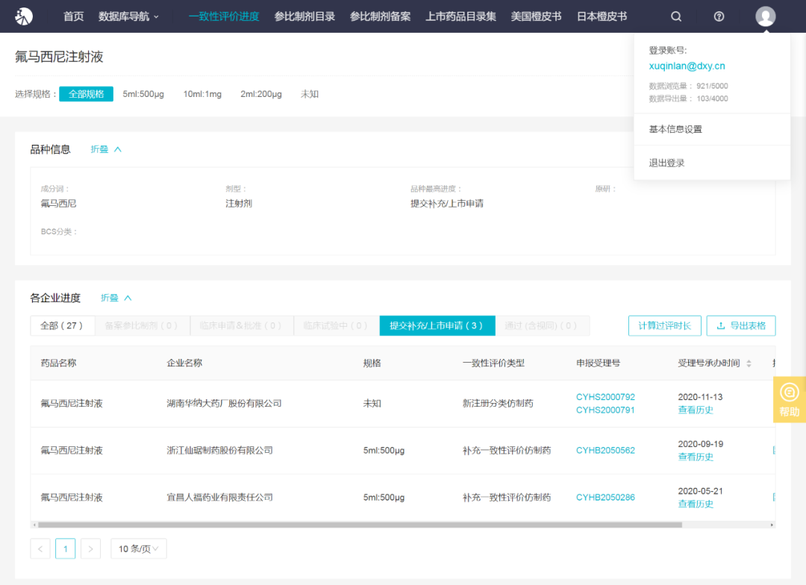Click 退出登录 in account menu
The image size is (806, 585).
[x=666, y=163]
